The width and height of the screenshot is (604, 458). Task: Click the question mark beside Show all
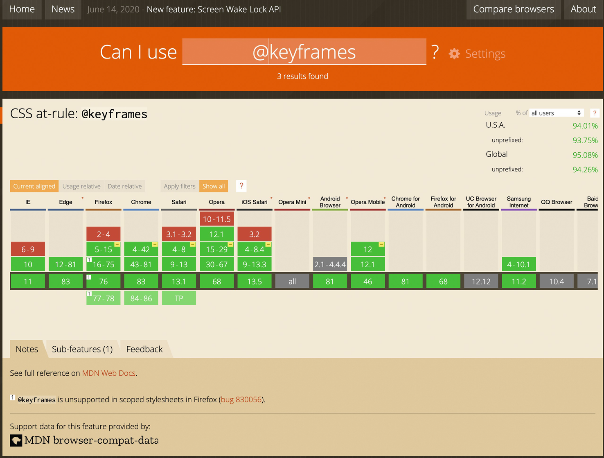click(x=241, y=186)
